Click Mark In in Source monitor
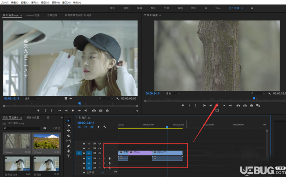The image size is (286, 177). point(45,110)
